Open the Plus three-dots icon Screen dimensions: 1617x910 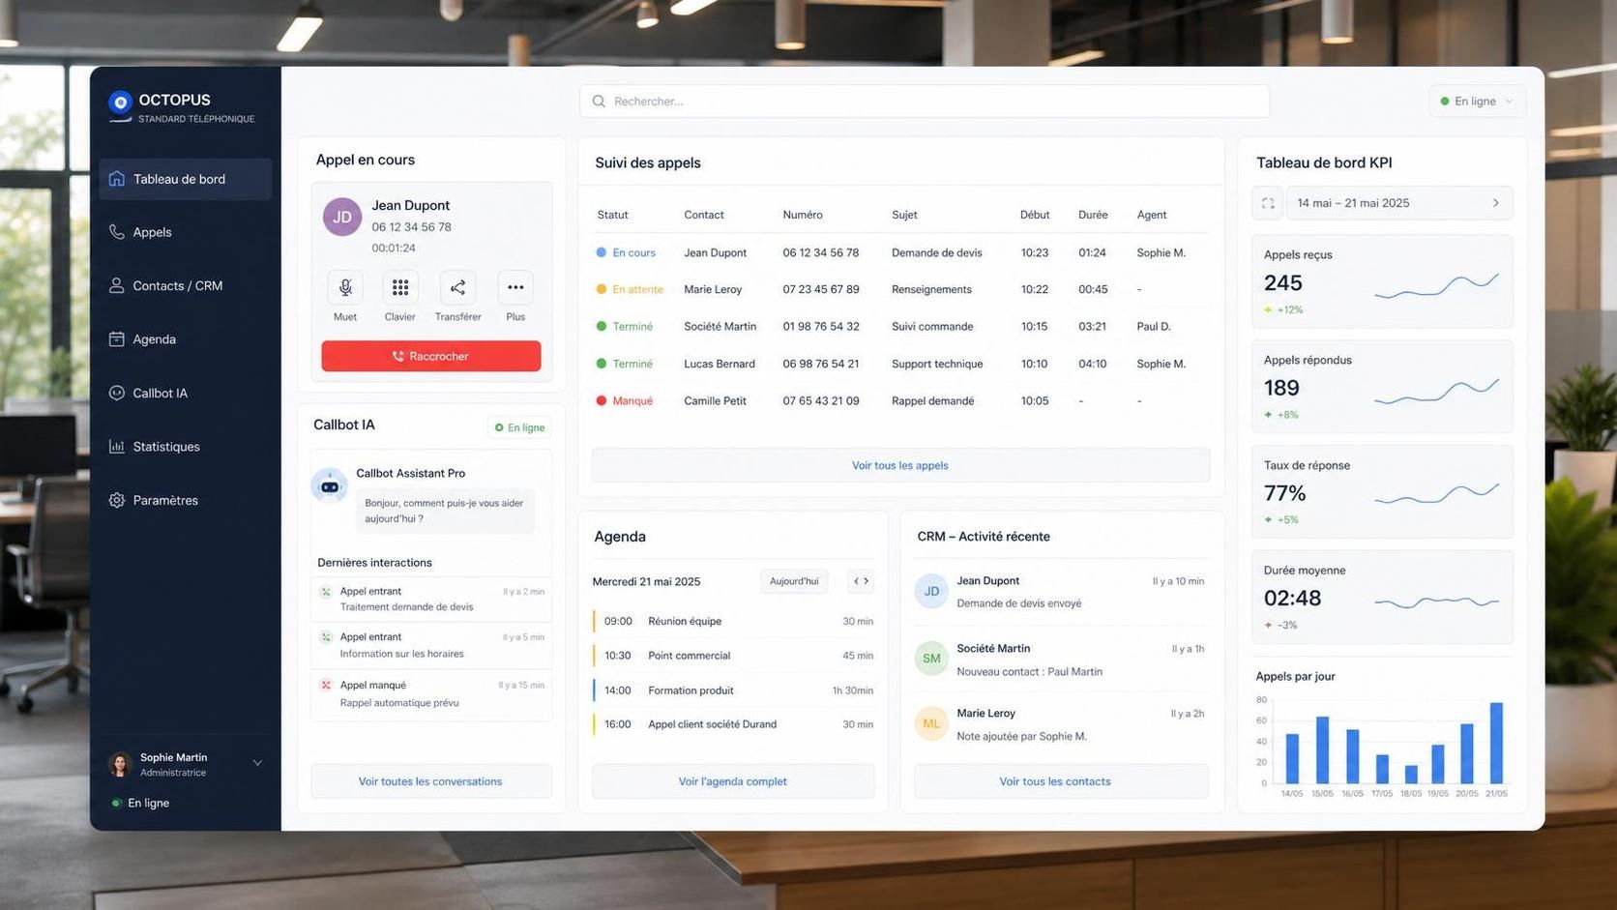point(515,287)
